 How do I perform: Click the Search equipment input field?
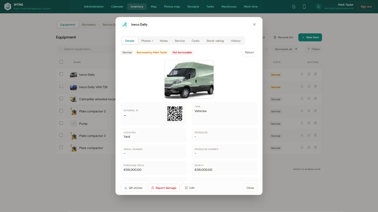(86, 49)
